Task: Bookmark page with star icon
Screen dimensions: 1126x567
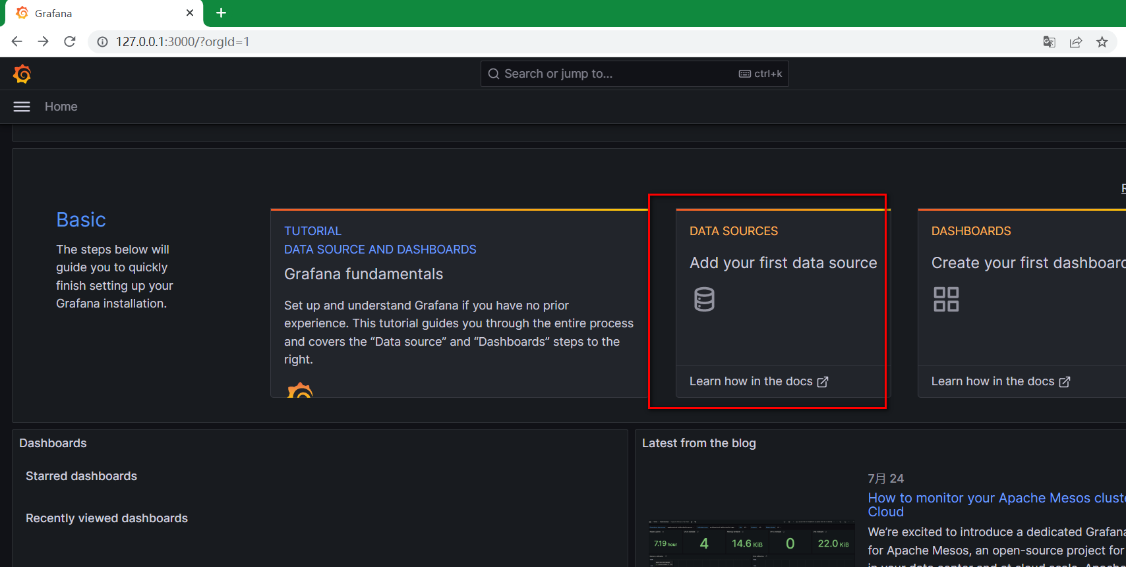Action: 1102,42
